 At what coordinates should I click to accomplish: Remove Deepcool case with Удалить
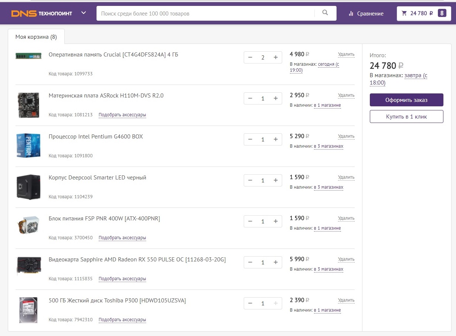point(346,177)
